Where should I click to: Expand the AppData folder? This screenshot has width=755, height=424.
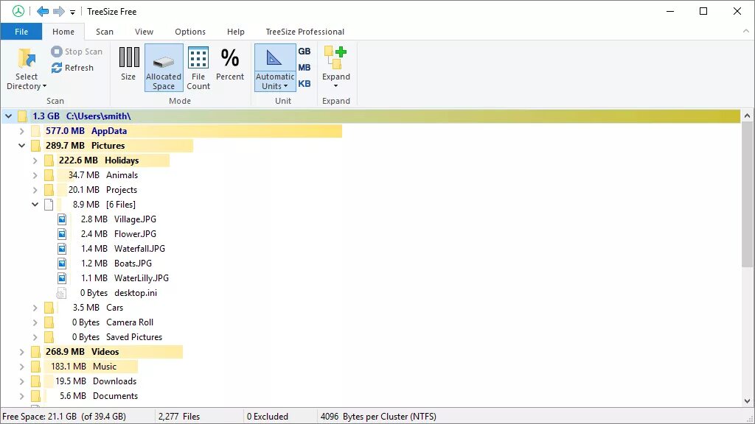pos(21,131)
